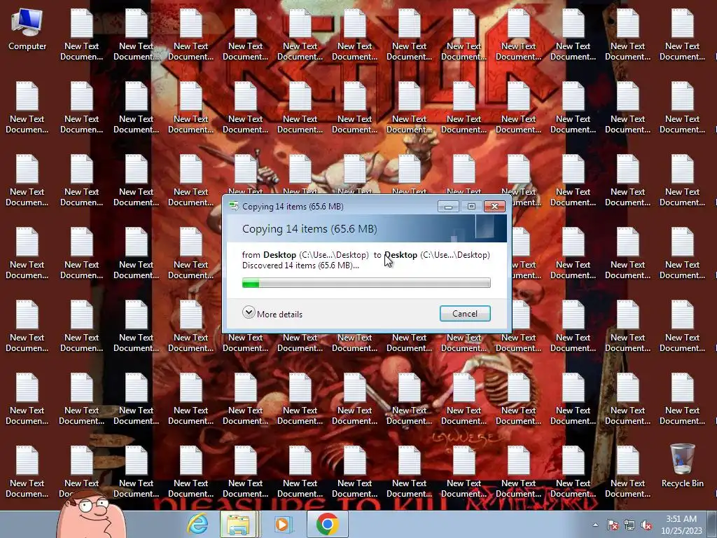Cancel the copying operation
This screenshot has width=717, height=538.
(x=465, y=313)
